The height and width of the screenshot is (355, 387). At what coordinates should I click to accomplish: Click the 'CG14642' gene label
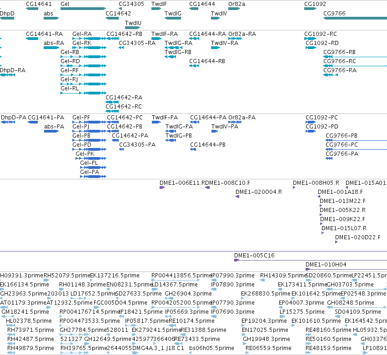click(x=118, y=14)
